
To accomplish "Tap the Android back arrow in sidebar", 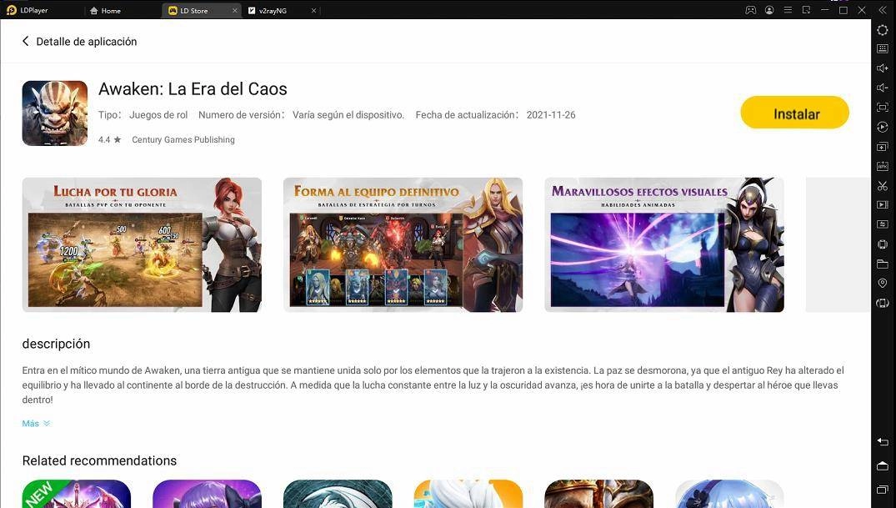I will pyautogui.click(x=883, y=441).
